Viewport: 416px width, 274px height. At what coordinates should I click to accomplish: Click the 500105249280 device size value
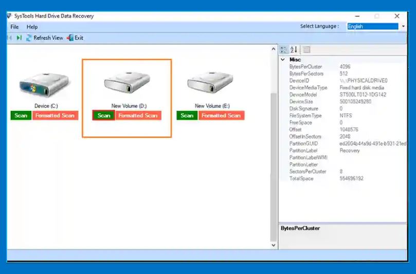[355, 102]
